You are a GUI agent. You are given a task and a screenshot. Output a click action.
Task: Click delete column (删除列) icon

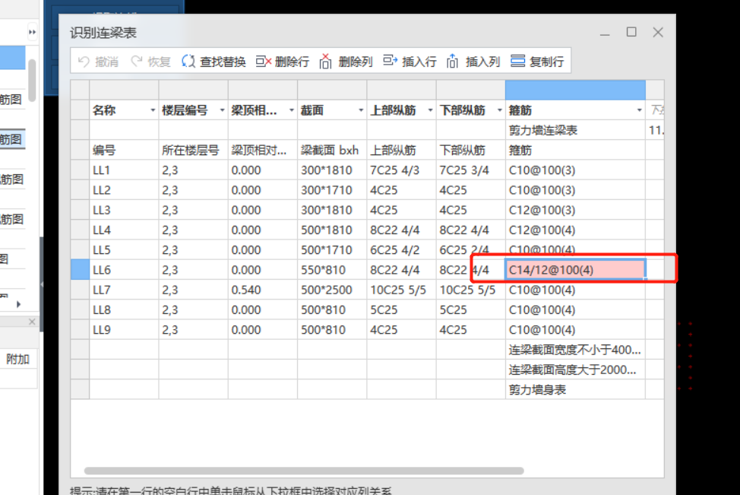326,62
